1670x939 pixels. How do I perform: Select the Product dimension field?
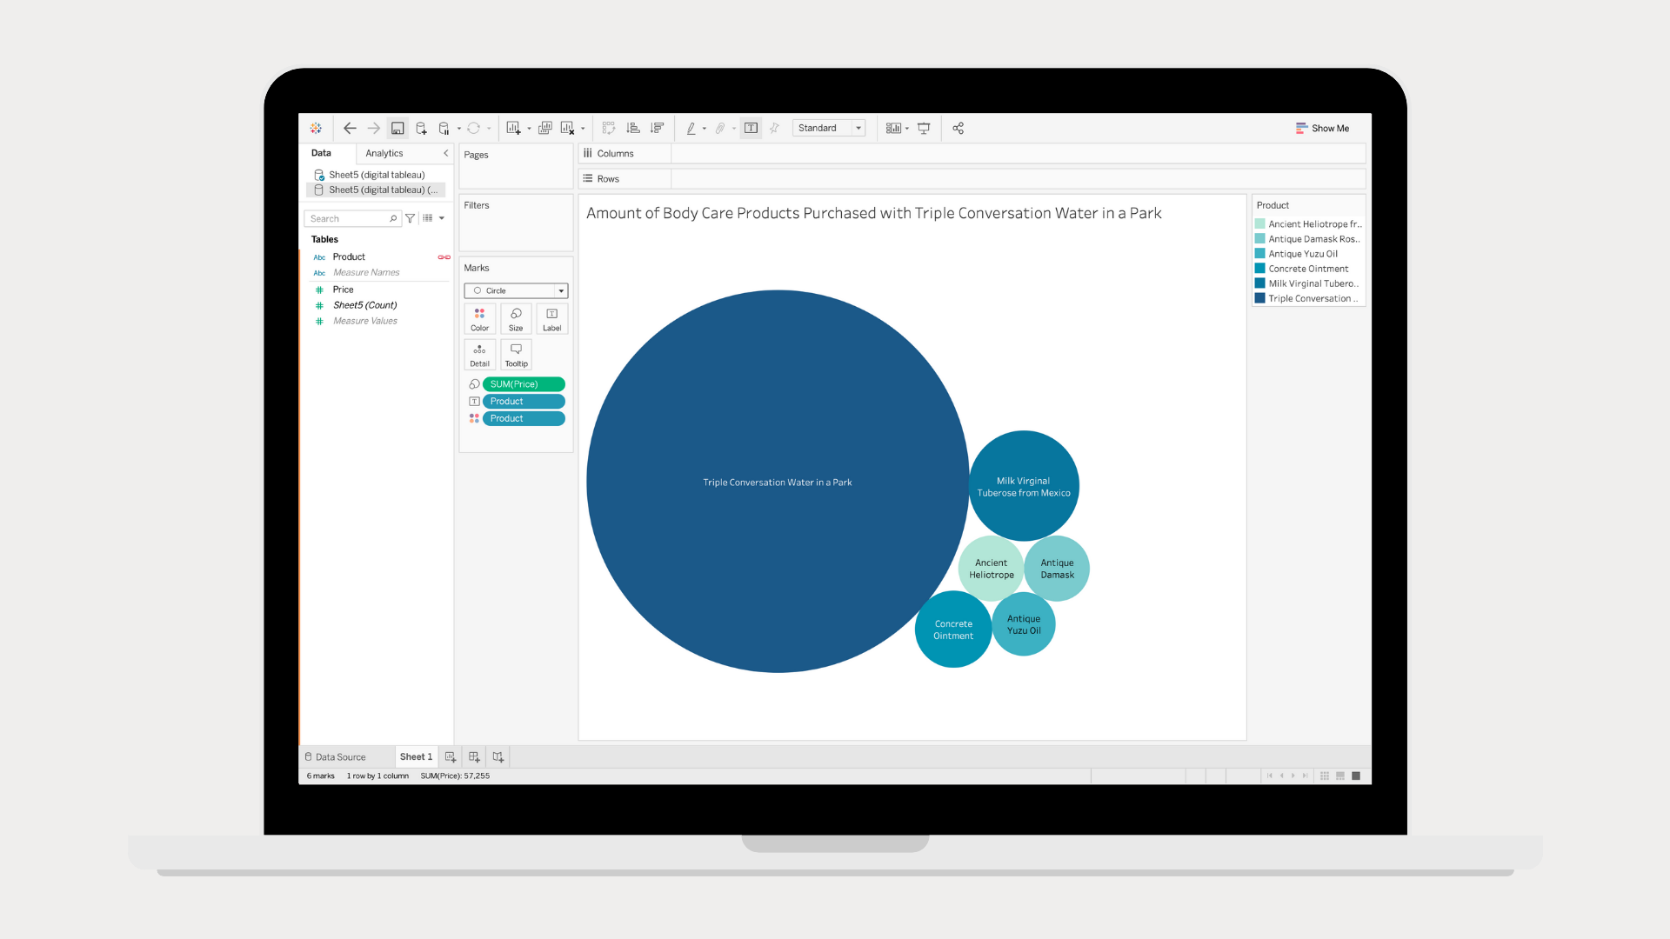pos(349,256)
